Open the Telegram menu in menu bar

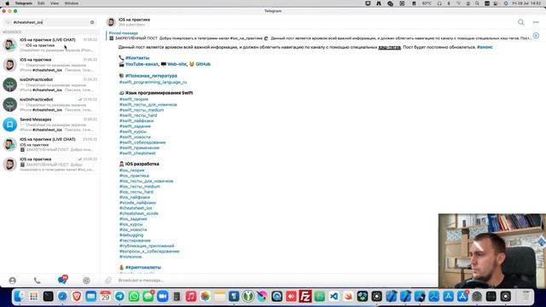(23, 3)
